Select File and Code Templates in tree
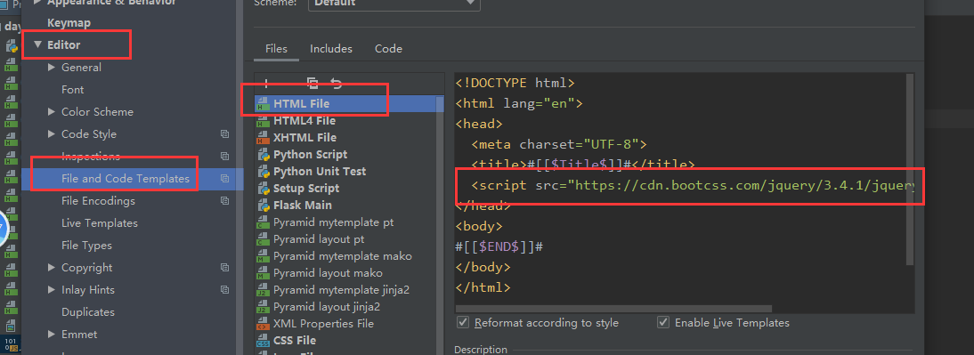Viewport: 974px width, 355px height. 126,179
